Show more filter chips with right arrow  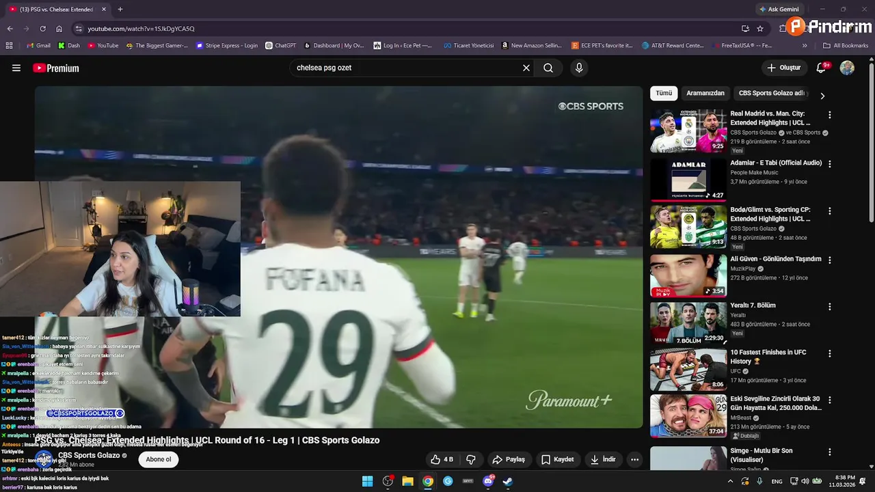[x=822, y=96]
